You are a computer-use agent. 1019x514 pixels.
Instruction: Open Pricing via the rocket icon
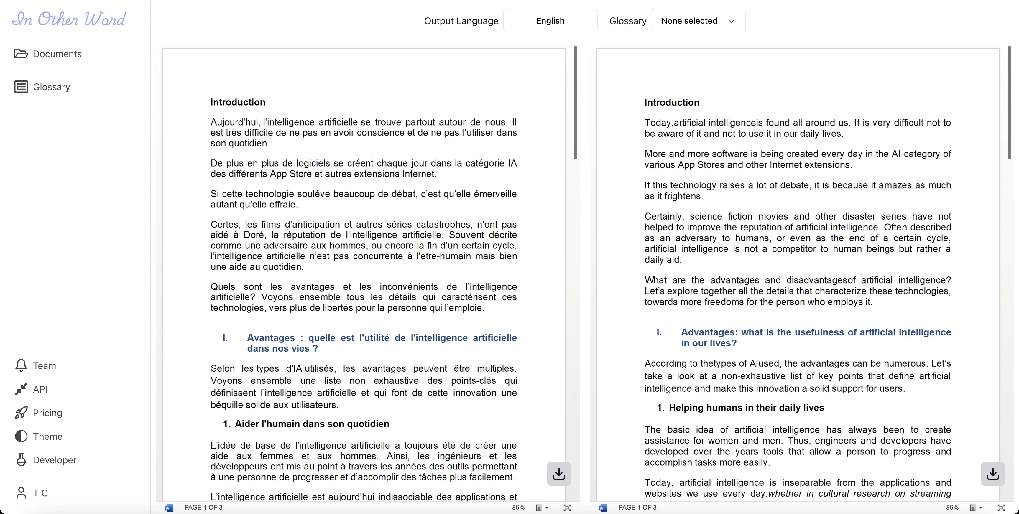coord(47,413)
